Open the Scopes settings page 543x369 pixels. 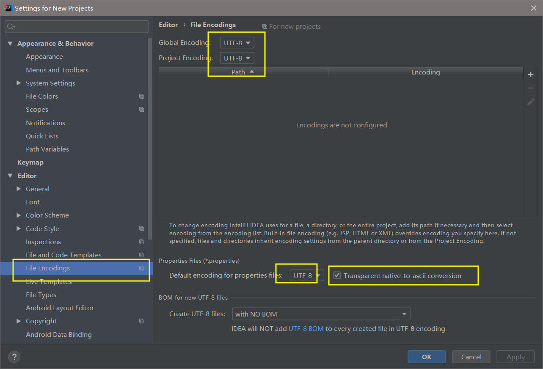(37, 110)
